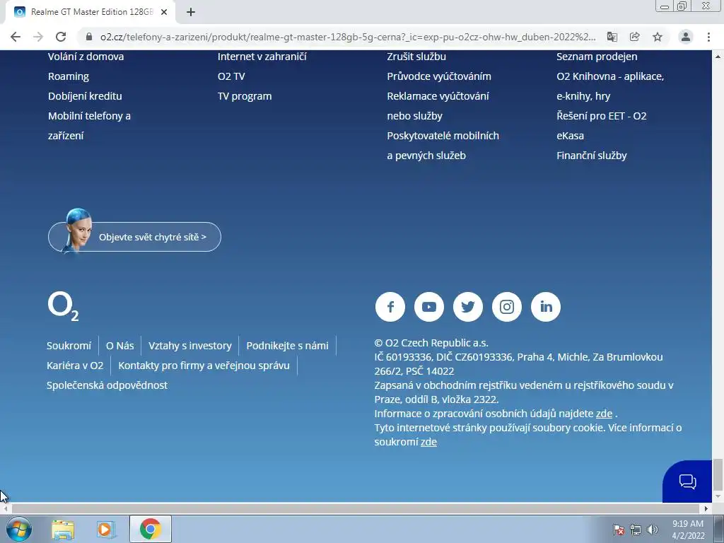724x543 pixels.
Task: Click Objevte svět chytré sítě button
Action: [134, 236]
